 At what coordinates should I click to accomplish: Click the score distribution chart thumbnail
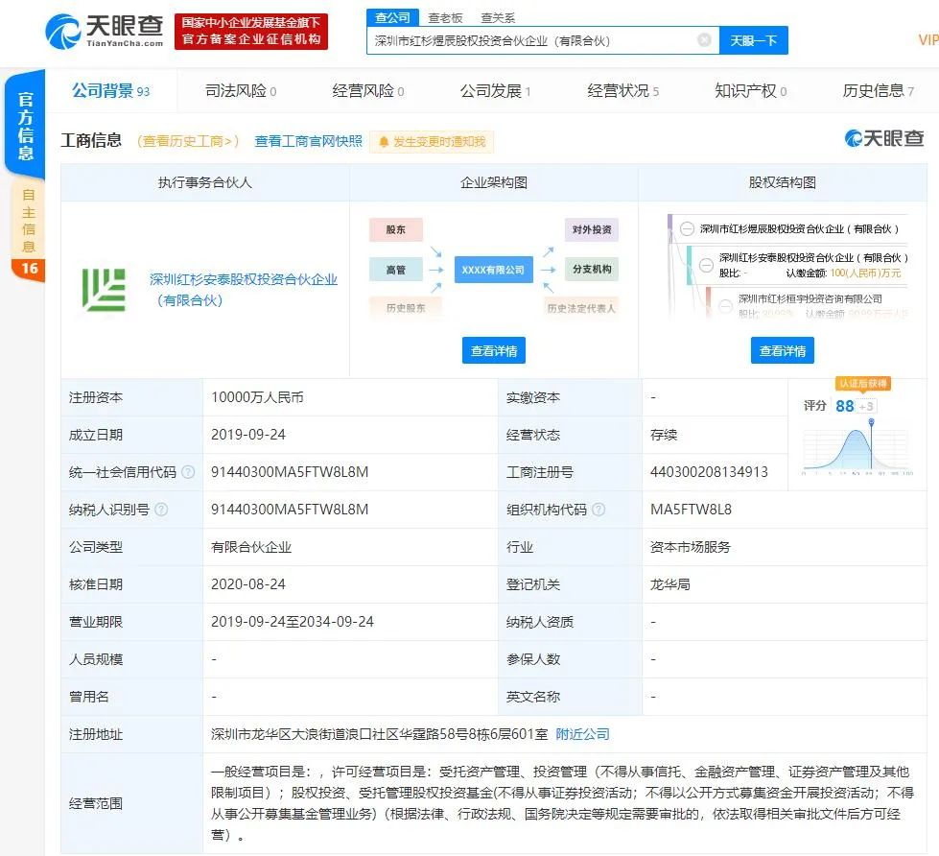coord(857,446)
